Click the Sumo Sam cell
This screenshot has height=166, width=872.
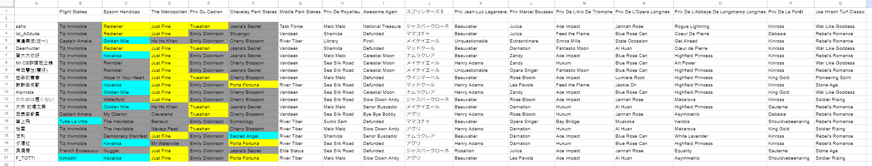coord(341,121)
